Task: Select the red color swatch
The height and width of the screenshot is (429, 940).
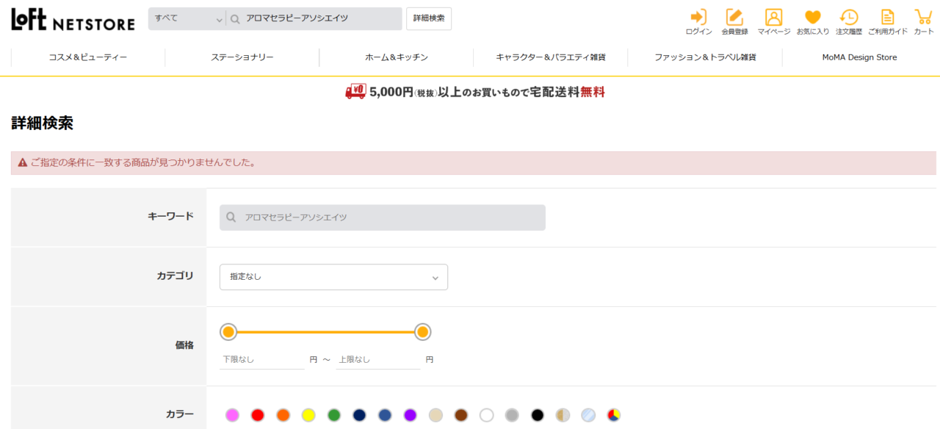Action: pyautogui.click(x=257, y=415)
